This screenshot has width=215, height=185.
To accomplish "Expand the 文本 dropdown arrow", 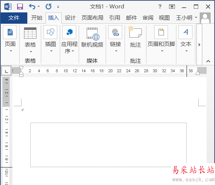I will (x=187, y=51).
